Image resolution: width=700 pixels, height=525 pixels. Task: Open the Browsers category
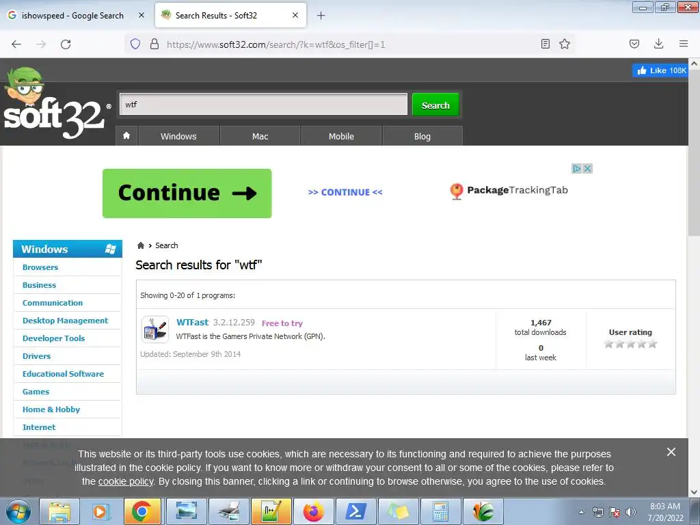(40, 267)
